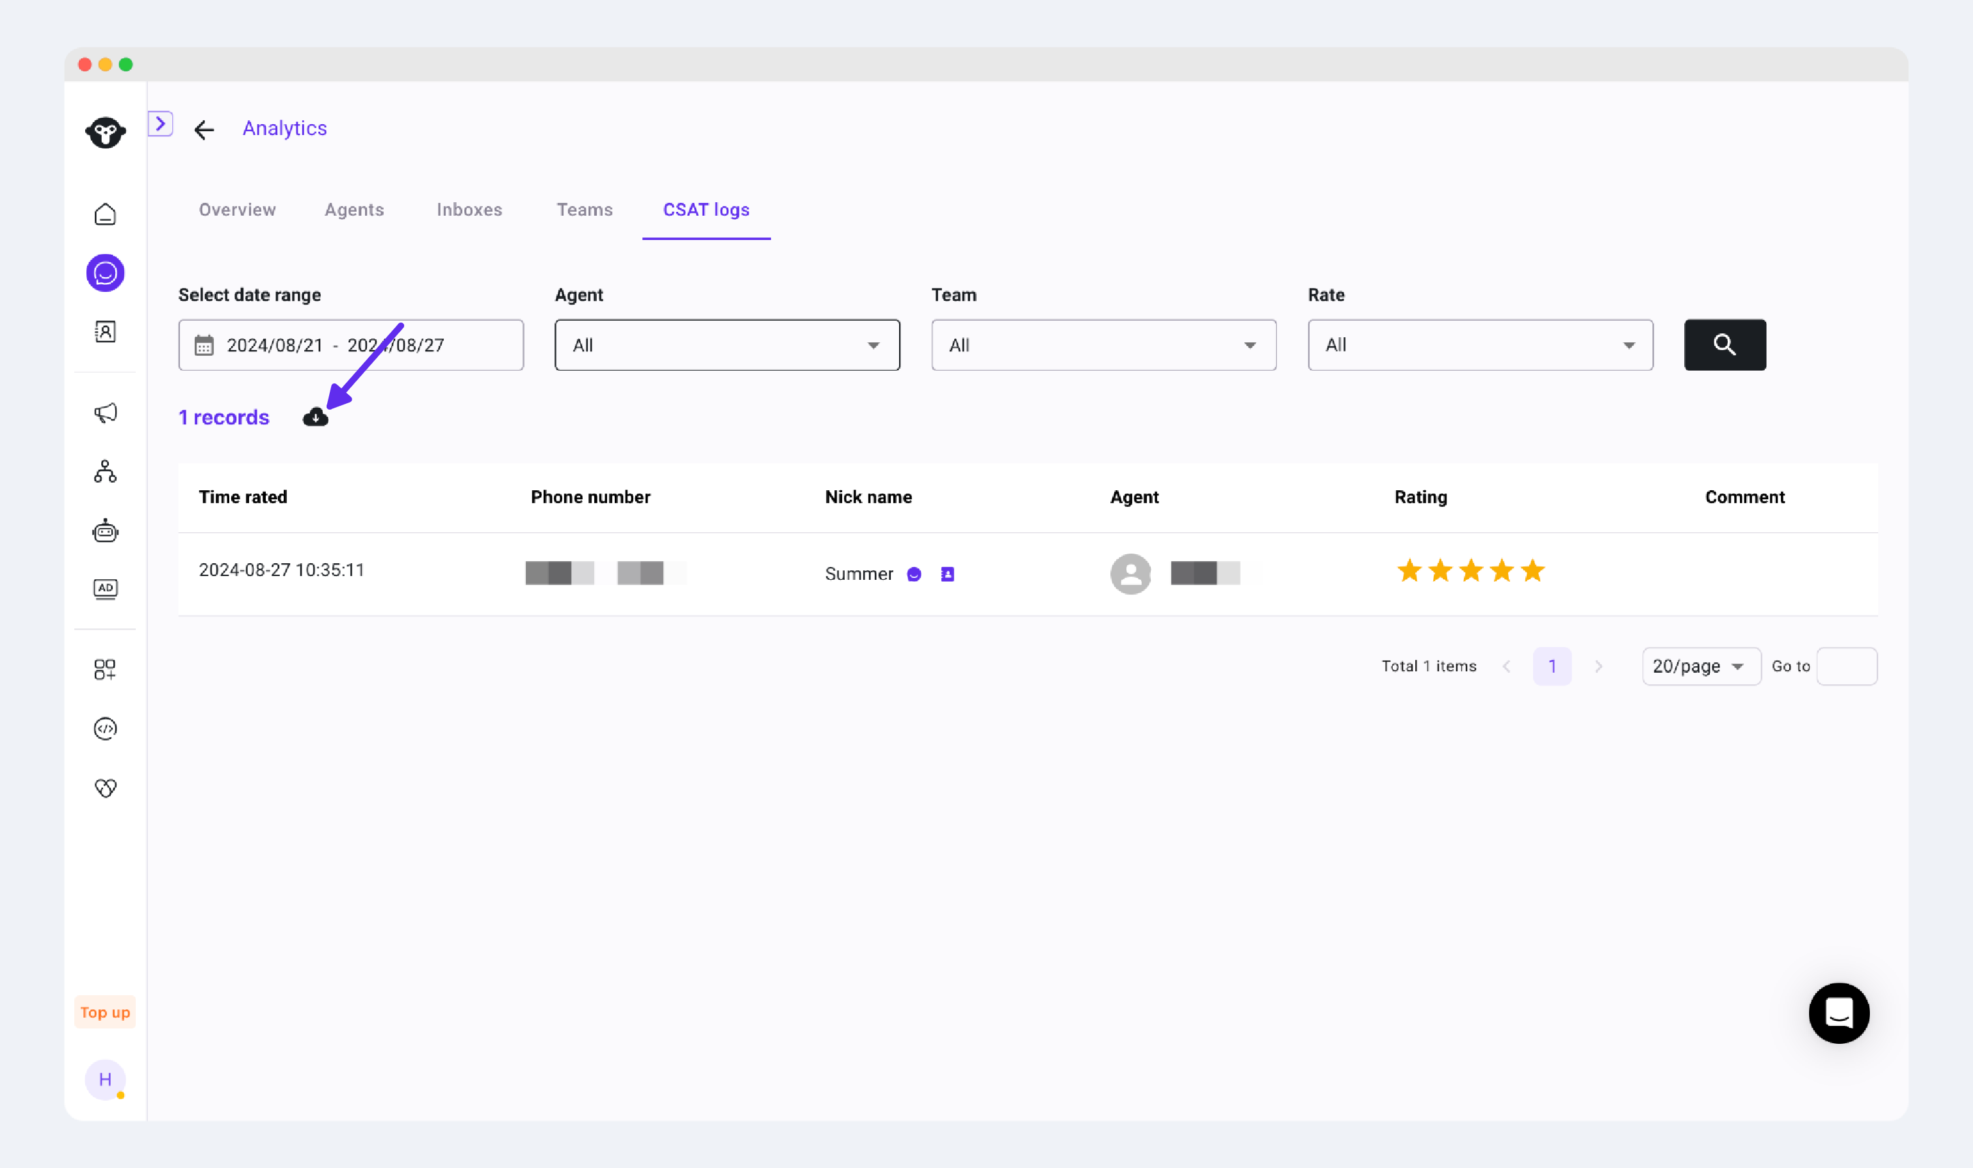Open the chatbot robot icon

(105, 531)
